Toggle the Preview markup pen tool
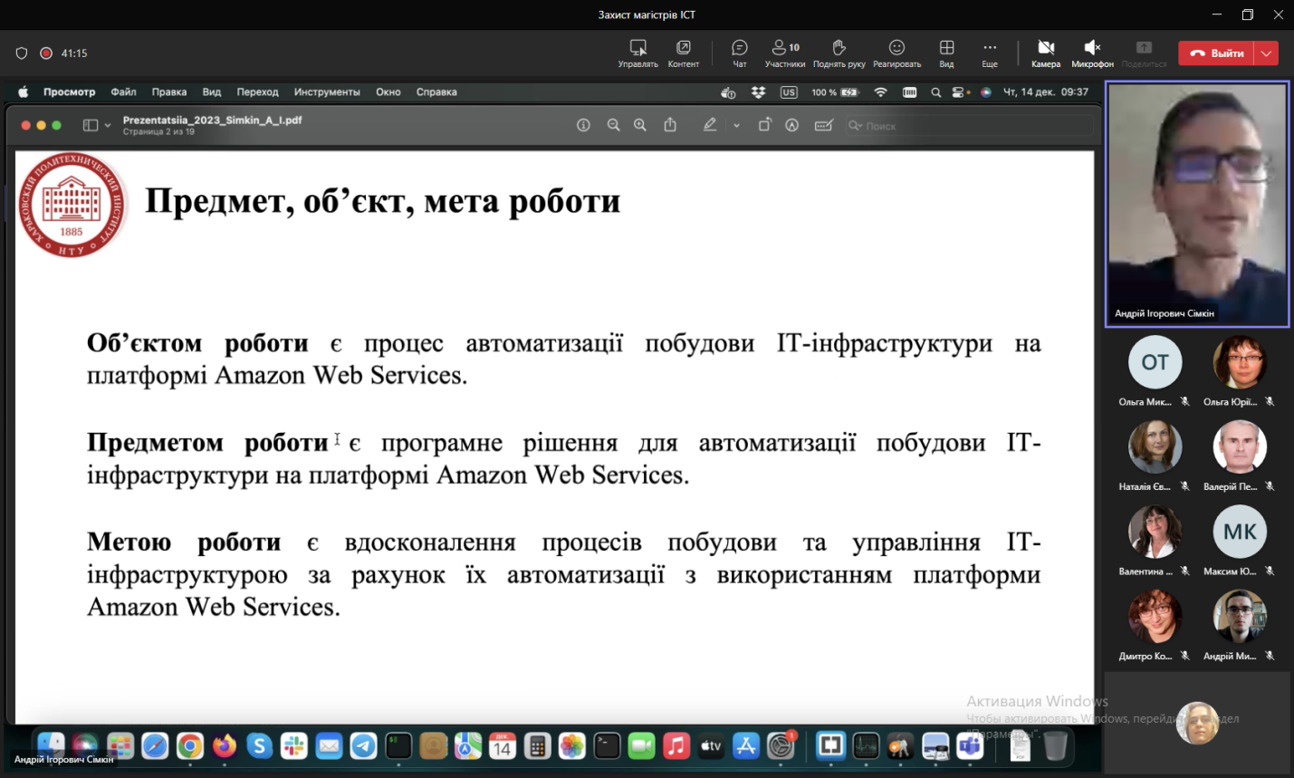This screenshot has width=1294, height=778. [x=710, y=126]
